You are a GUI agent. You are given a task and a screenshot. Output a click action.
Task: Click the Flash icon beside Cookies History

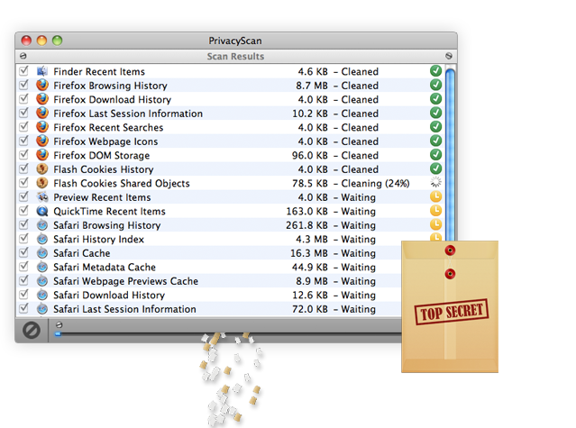[x=42, y=169]
